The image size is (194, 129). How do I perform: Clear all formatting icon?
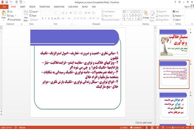[x=70, y=13]
